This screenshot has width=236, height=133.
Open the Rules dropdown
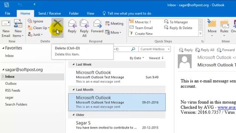(224, 28)
